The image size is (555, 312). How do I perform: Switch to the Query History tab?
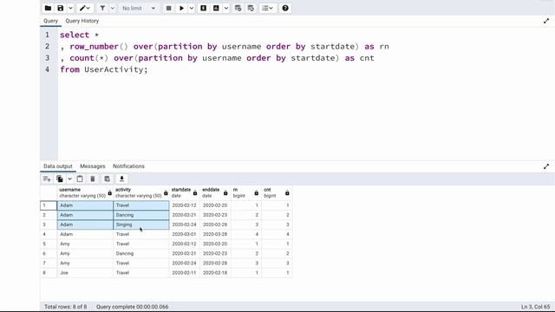[x=82, y=21]
